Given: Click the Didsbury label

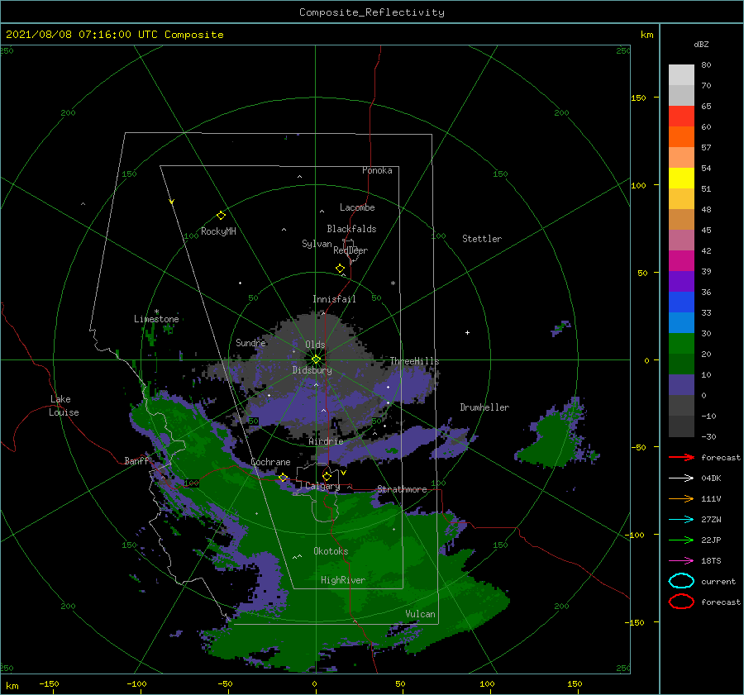Looking at the screenshot, I should (x=312, y=370).
